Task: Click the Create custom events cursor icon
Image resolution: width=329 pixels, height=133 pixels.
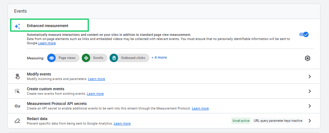Action: (x=17, y=91)
